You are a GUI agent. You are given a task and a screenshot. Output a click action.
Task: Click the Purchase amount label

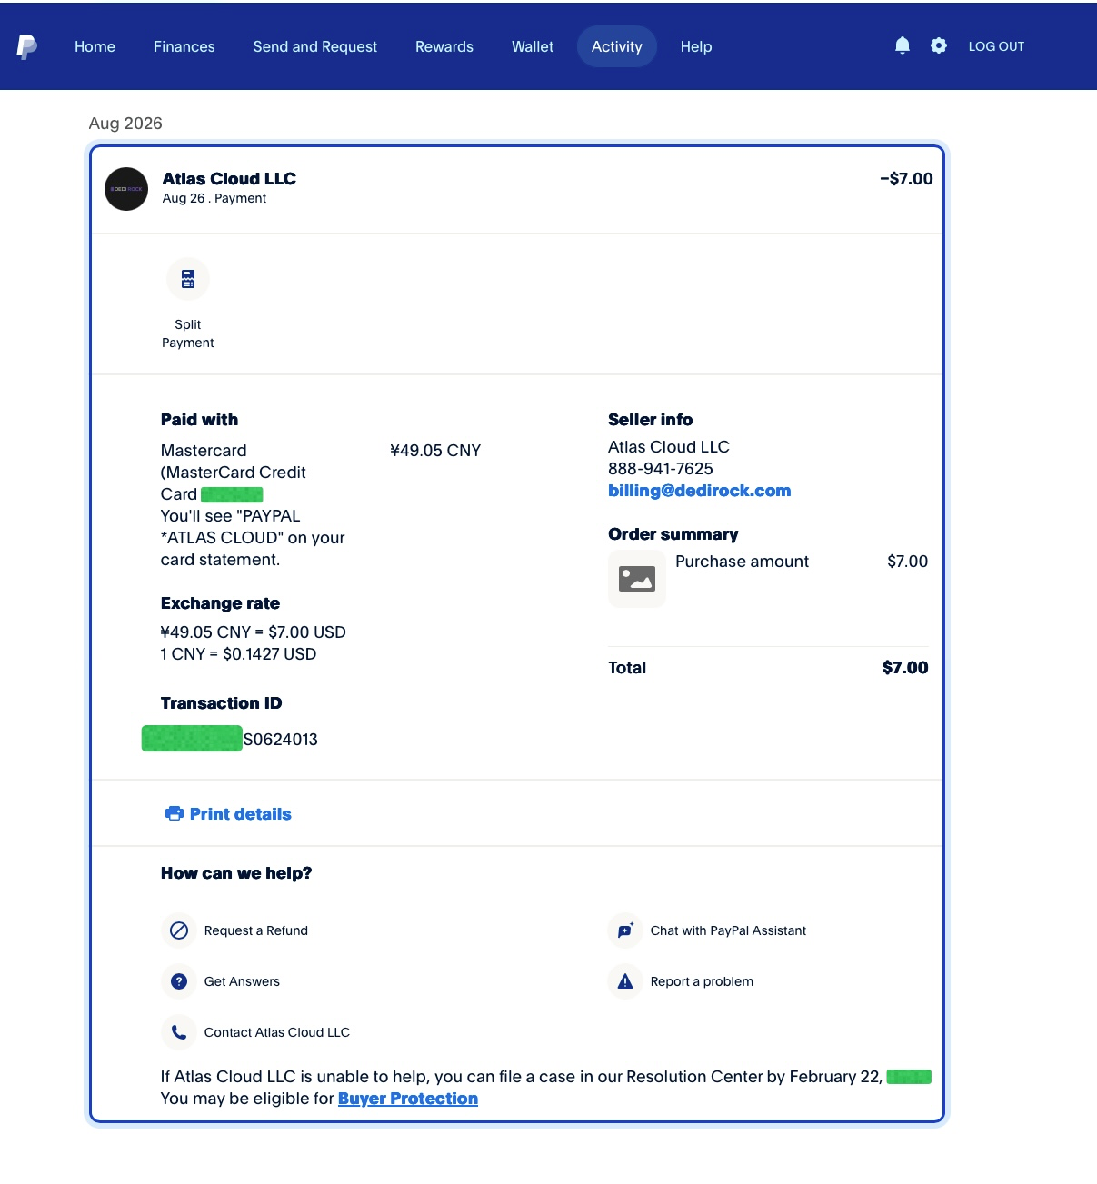tap(742, 562)
